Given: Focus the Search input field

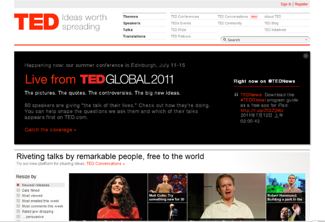Looking at the screenshot, I should (x=265, y=39).
